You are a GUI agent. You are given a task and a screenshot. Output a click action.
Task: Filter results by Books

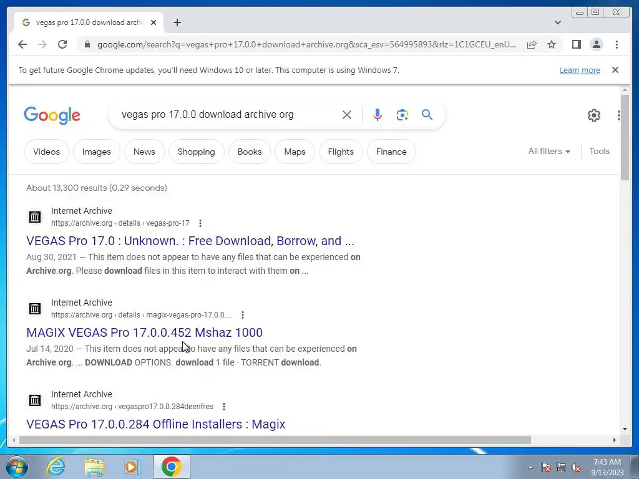point(250,152)
